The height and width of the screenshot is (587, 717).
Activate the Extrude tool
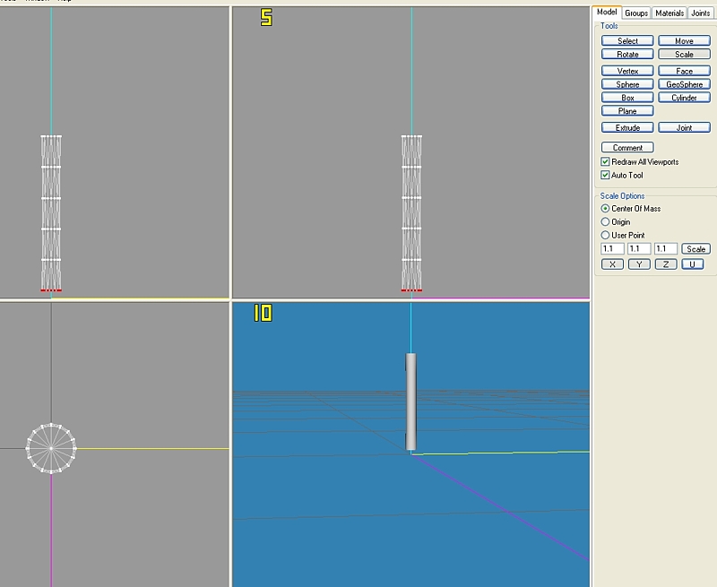point(627,128)
